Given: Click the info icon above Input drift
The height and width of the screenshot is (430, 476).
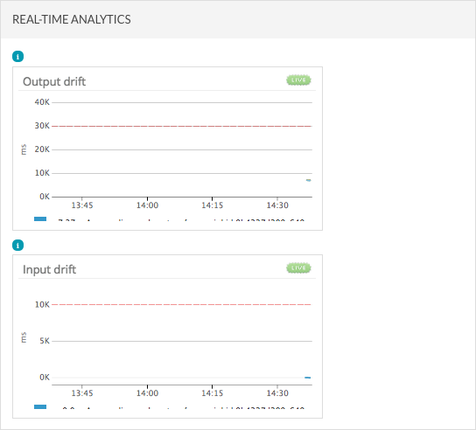Looking at the screenshot, I should 17,245.
